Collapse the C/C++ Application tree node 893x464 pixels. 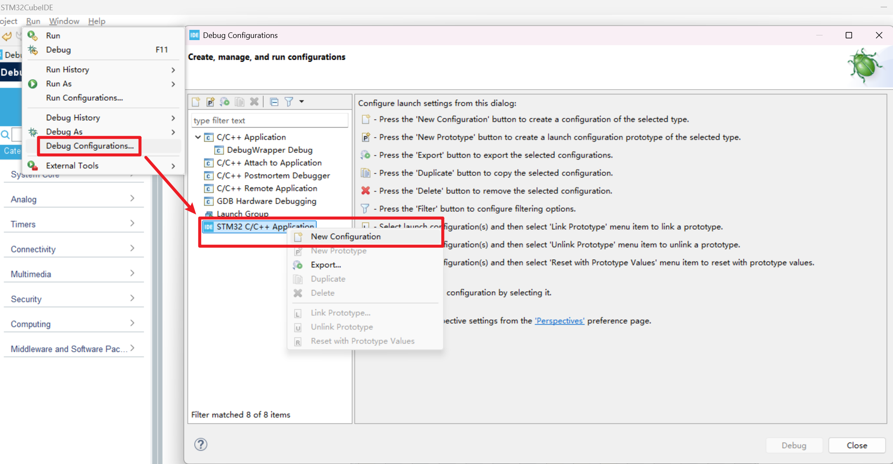pos(198,137)
